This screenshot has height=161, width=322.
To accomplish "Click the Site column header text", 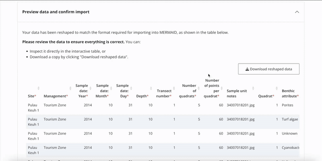I will tap(32, 96).
